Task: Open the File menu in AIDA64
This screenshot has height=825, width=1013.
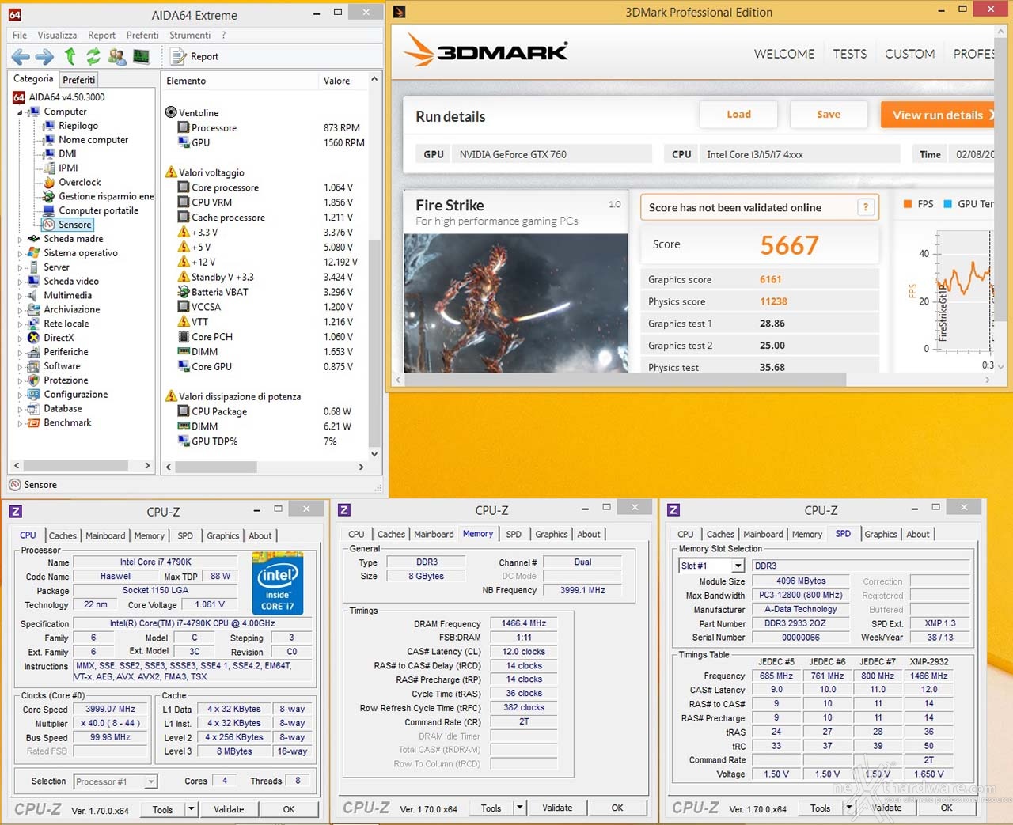Action: click(20, 35)
